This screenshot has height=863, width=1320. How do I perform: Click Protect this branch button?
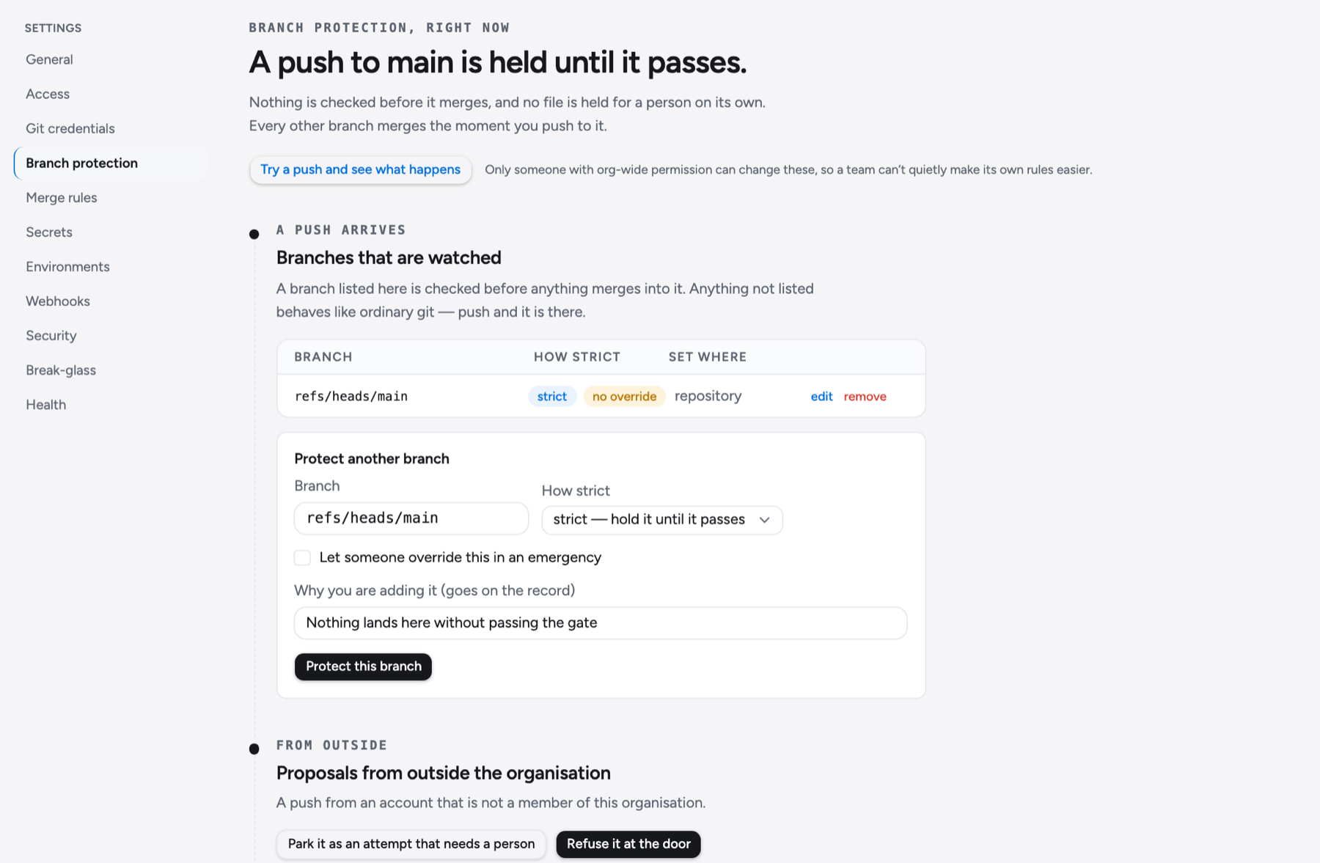pos(363,666)
